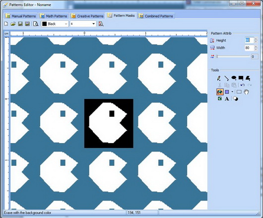Viewport: 263px width, 218px height.
Task: Switch to Math Patterns tab
Action: (54, 16)
